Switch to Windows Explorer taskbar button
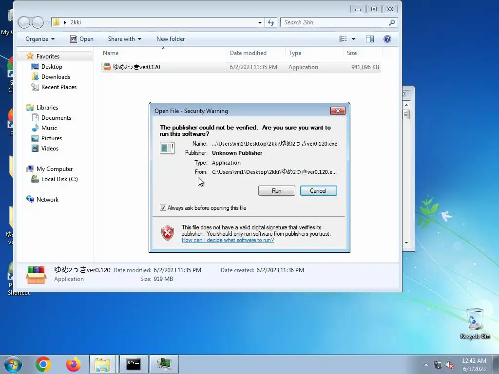 (x=102, y=364)
